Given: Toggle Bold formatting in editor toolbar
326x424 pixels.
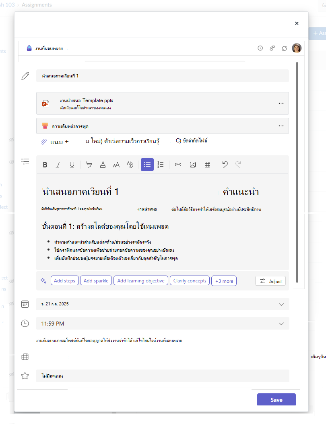Looking at the screenshot, I should click(45, 165).
